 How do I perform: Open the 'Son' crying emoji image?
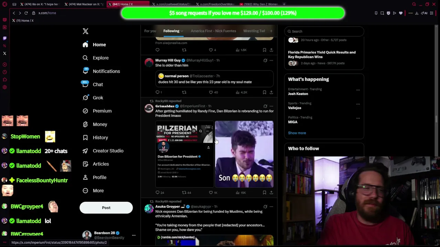pos(244,154)
